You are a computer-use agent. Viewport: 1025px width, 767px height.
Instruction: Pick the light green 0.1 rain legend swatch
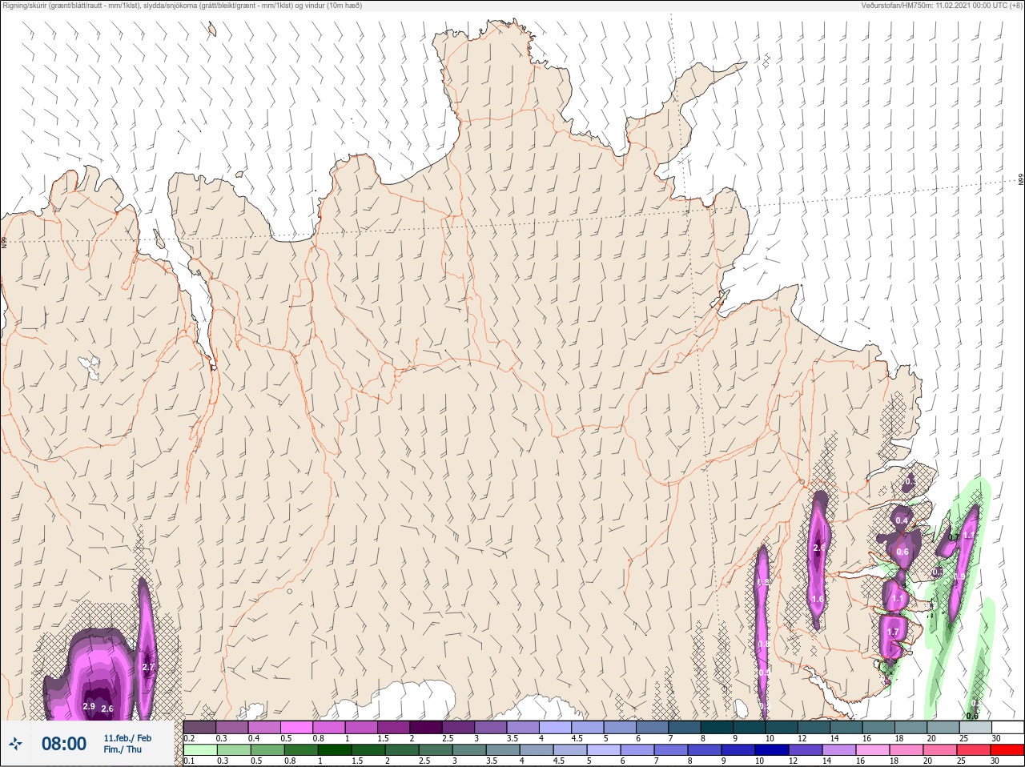(x=200, y=750)
